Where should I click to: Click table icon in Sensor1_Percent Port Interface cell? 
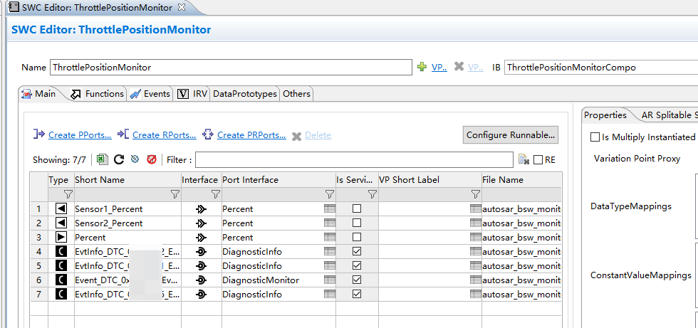click(x=329, y=208)
